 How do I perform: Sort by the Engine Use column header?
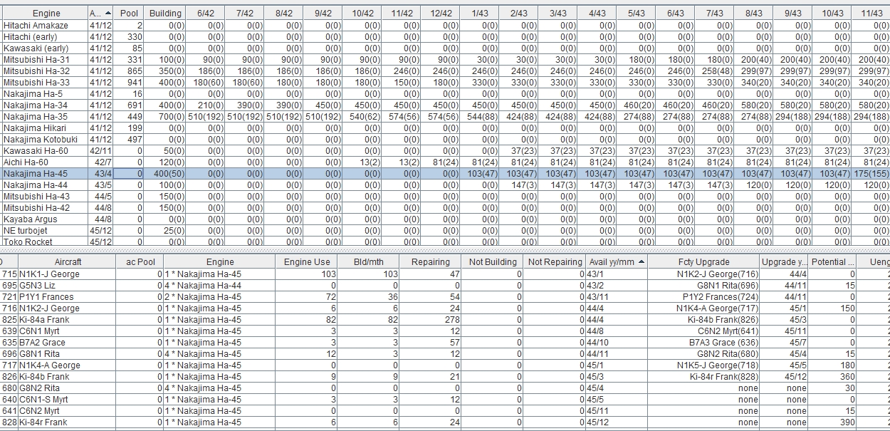tap(307, 262)
